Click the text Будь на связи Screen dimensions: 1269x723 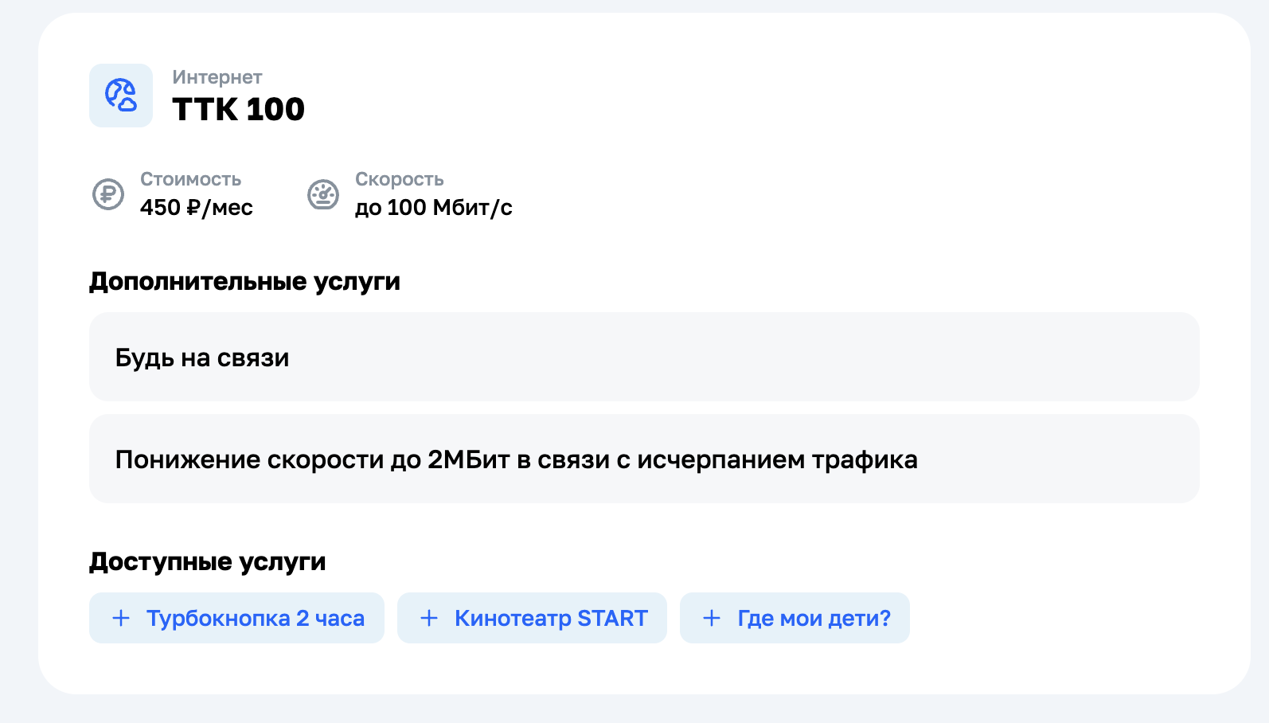point(202,358)
